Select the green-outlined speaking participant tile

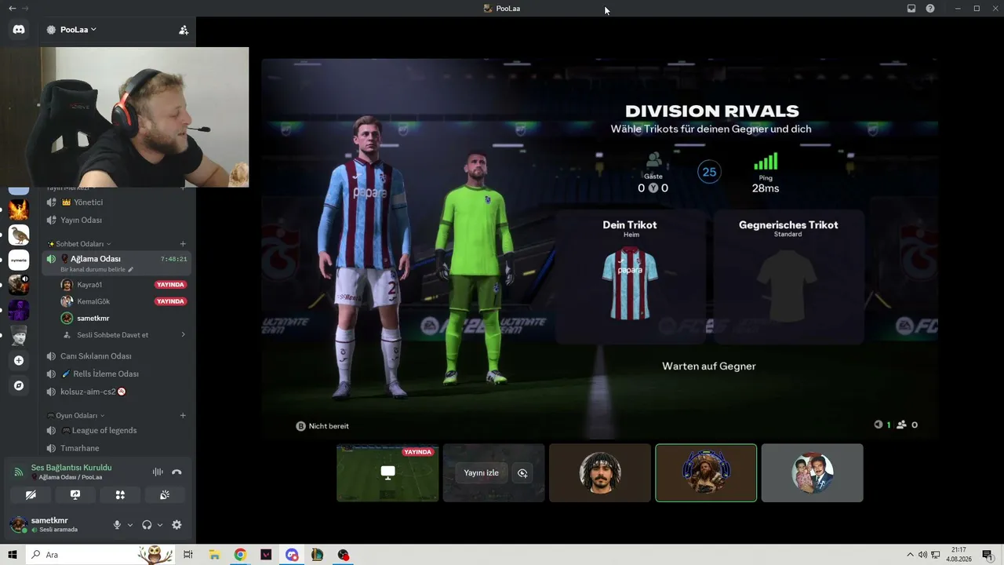pos(706,472)
